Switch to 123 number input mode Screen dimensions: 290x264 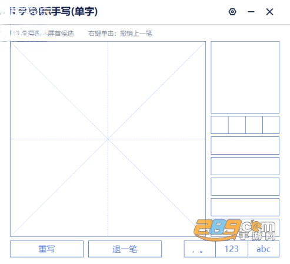click(x=232, y=249)
